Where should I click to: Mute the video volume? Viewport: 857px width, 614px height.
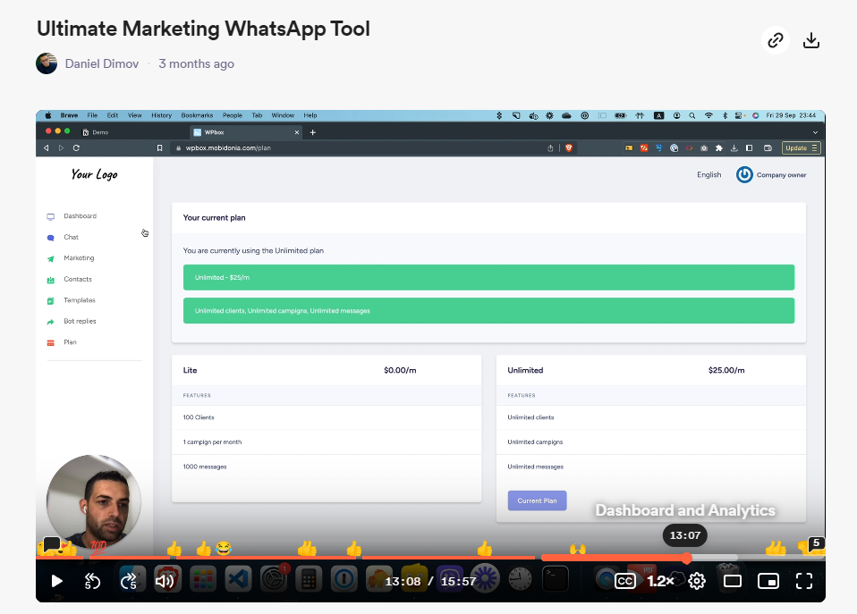pyautogui.click(x=164, y=581)
